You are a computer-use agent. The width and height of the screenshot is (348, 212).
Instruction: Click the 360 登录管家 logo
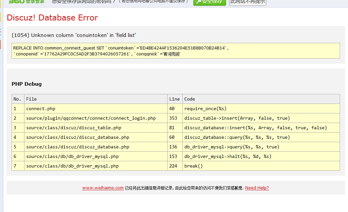coord(26,2)
